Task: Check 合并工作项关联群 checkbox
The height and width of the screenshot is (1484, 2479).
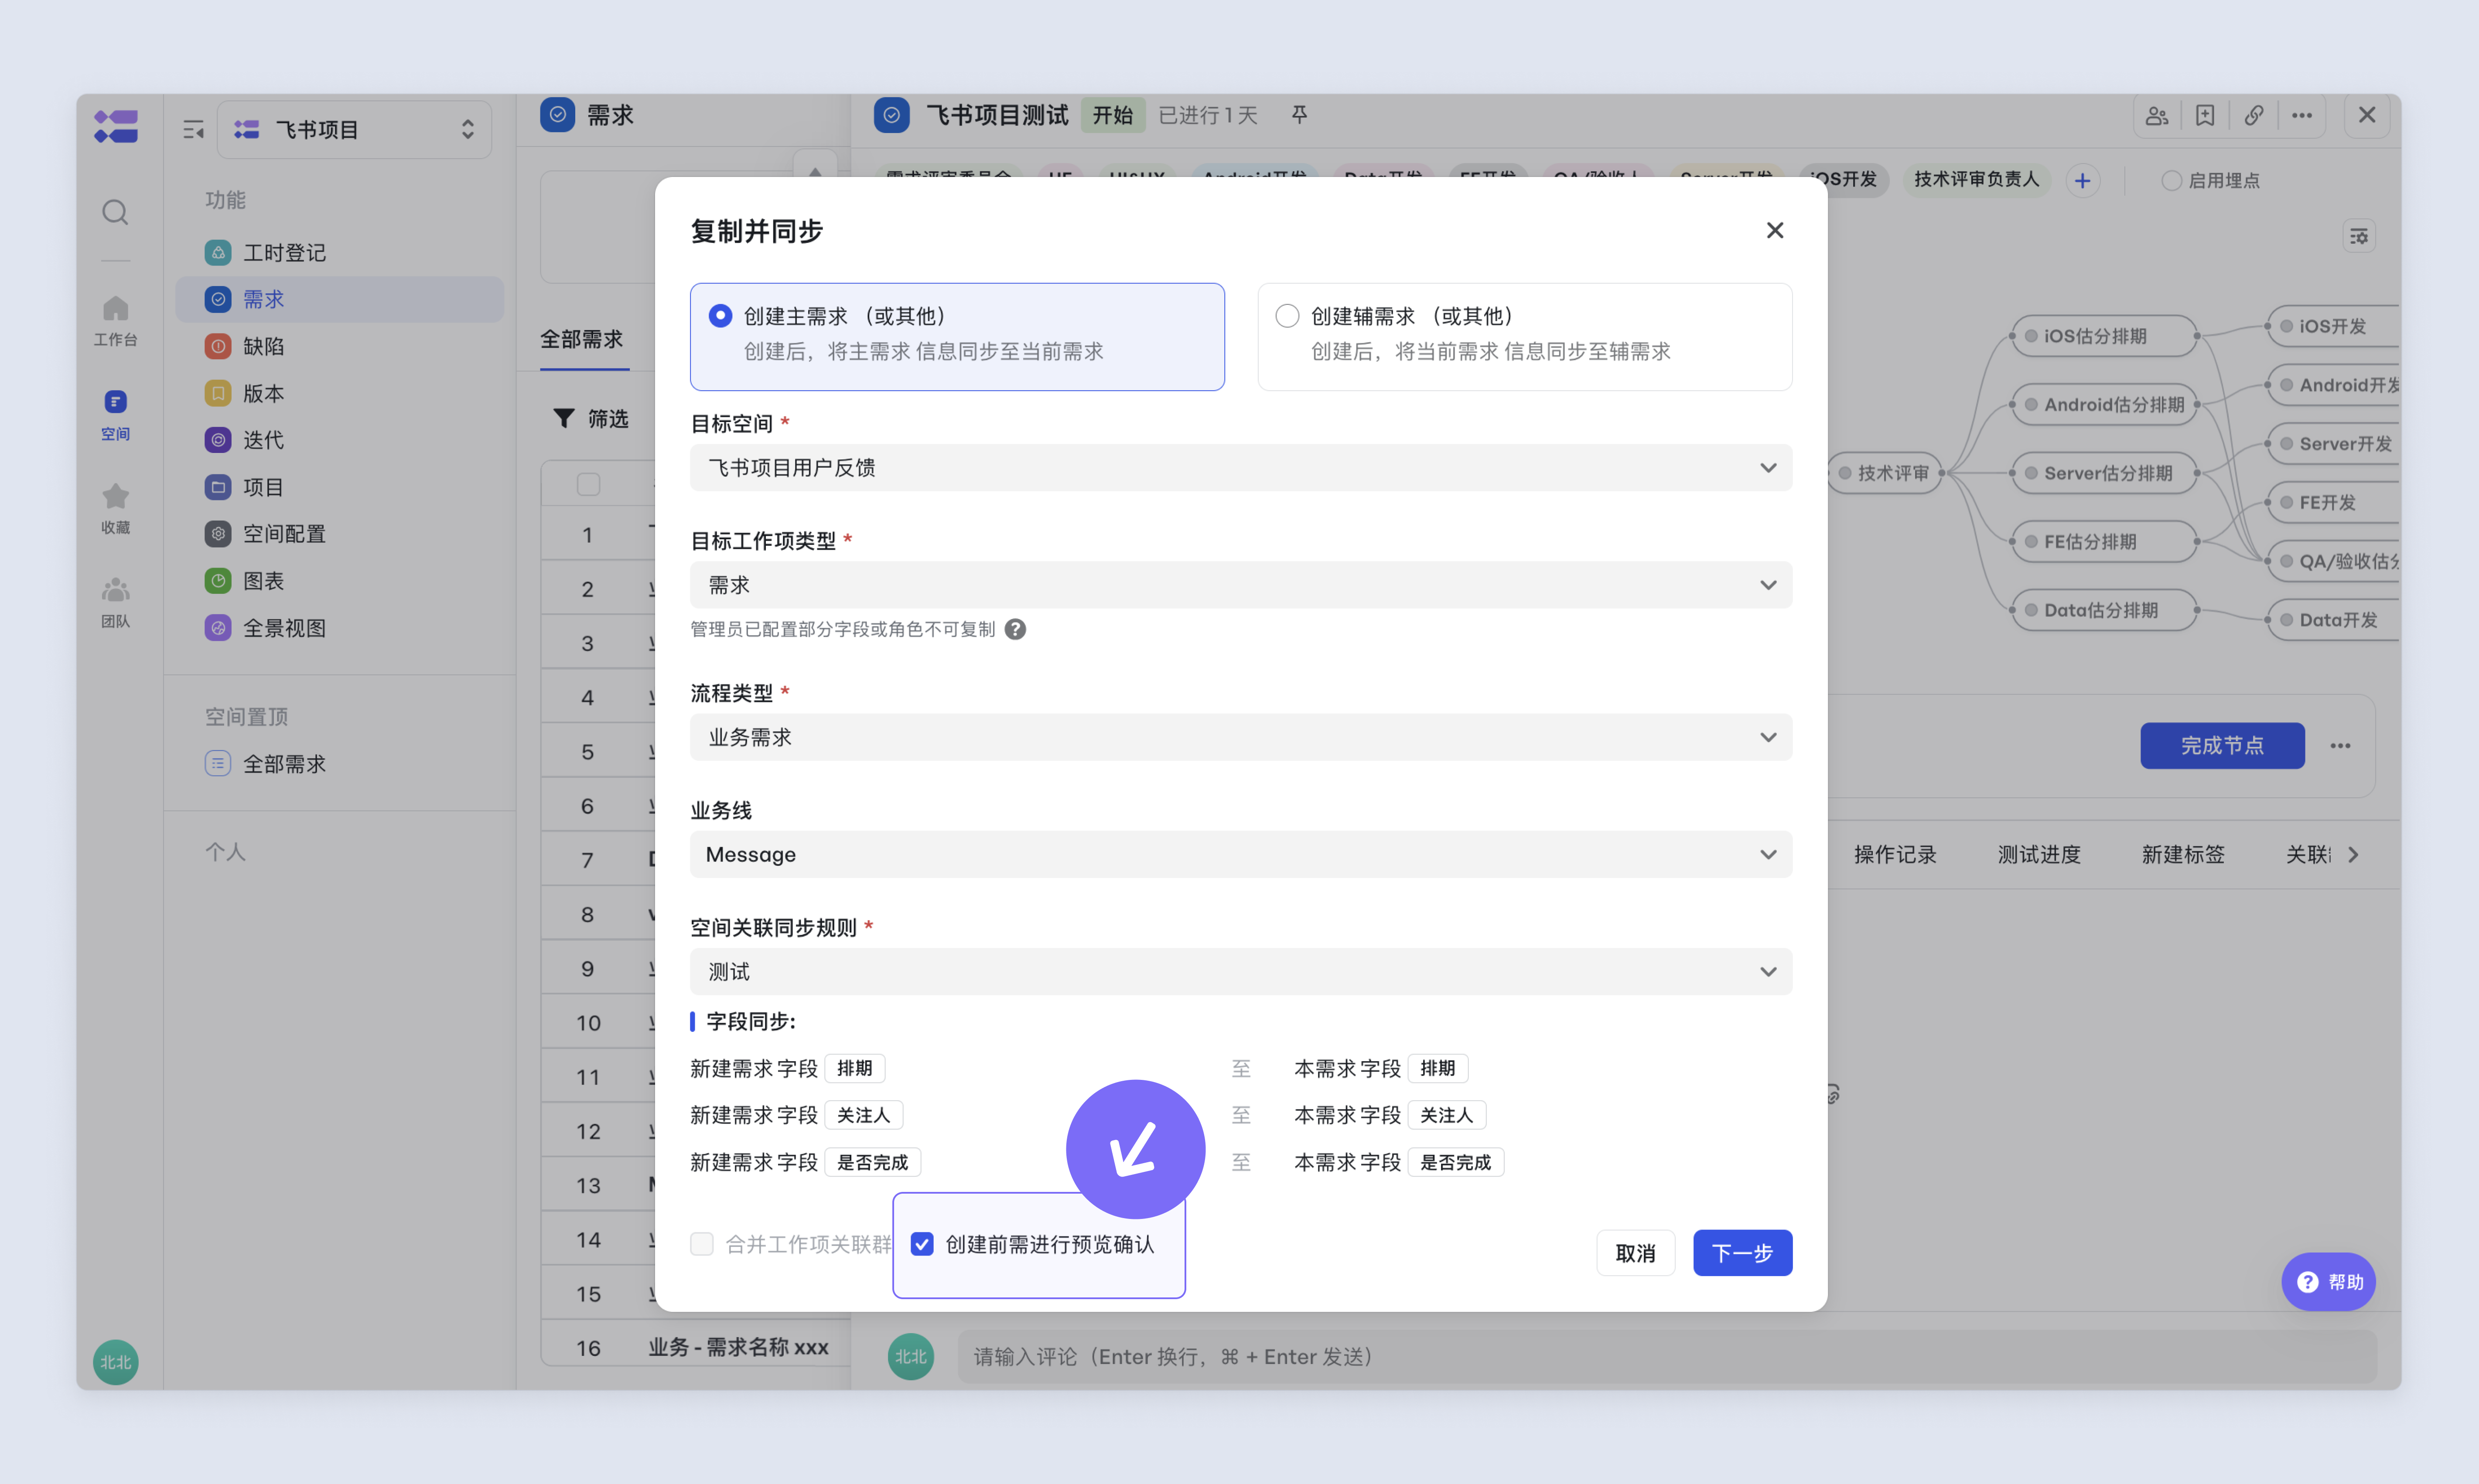Action: coord(702,1244)
